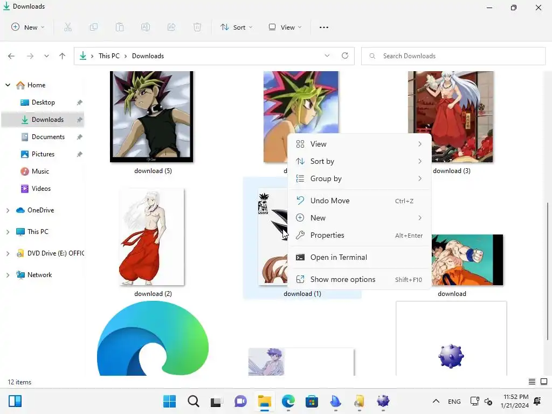This screenshot has height=414, width=552.
Task: Open the Sort dropdown in toolbar
Action: click(237, 27)
